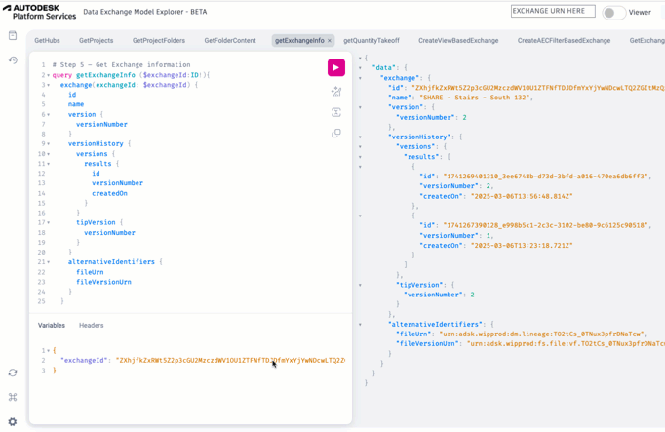Click the EXCHANGE URN HERE input field
The image size is (665, 432).
click(x=553, y=11)
